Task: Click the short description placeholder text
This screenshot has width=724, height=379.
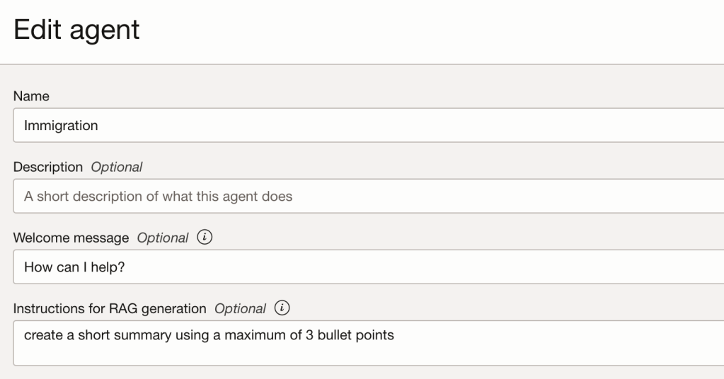Action: click(x=158, y=197)
